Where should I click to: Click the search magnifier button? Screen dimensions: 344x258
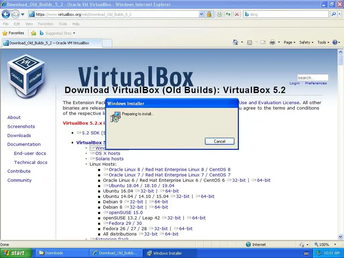[x=334, y=14]
